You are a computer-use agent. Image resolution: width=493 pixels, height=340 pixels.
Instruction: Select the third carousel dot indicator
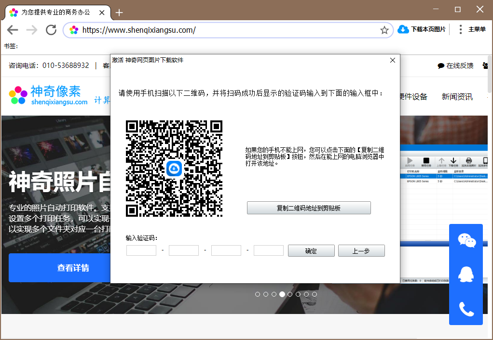pos(274,294)
